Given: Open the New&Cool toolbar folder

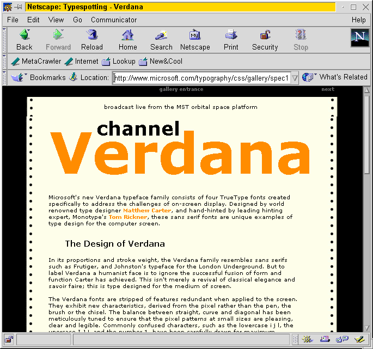Looking at the screenshot, I should pyautogui.click(x=161, y=62).
